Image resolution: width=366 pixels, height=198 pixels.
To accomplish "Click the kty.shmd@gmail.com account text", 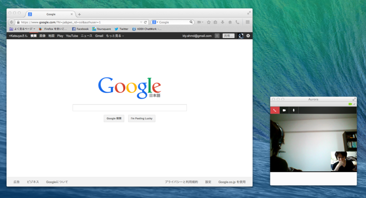I will [197, 36].
